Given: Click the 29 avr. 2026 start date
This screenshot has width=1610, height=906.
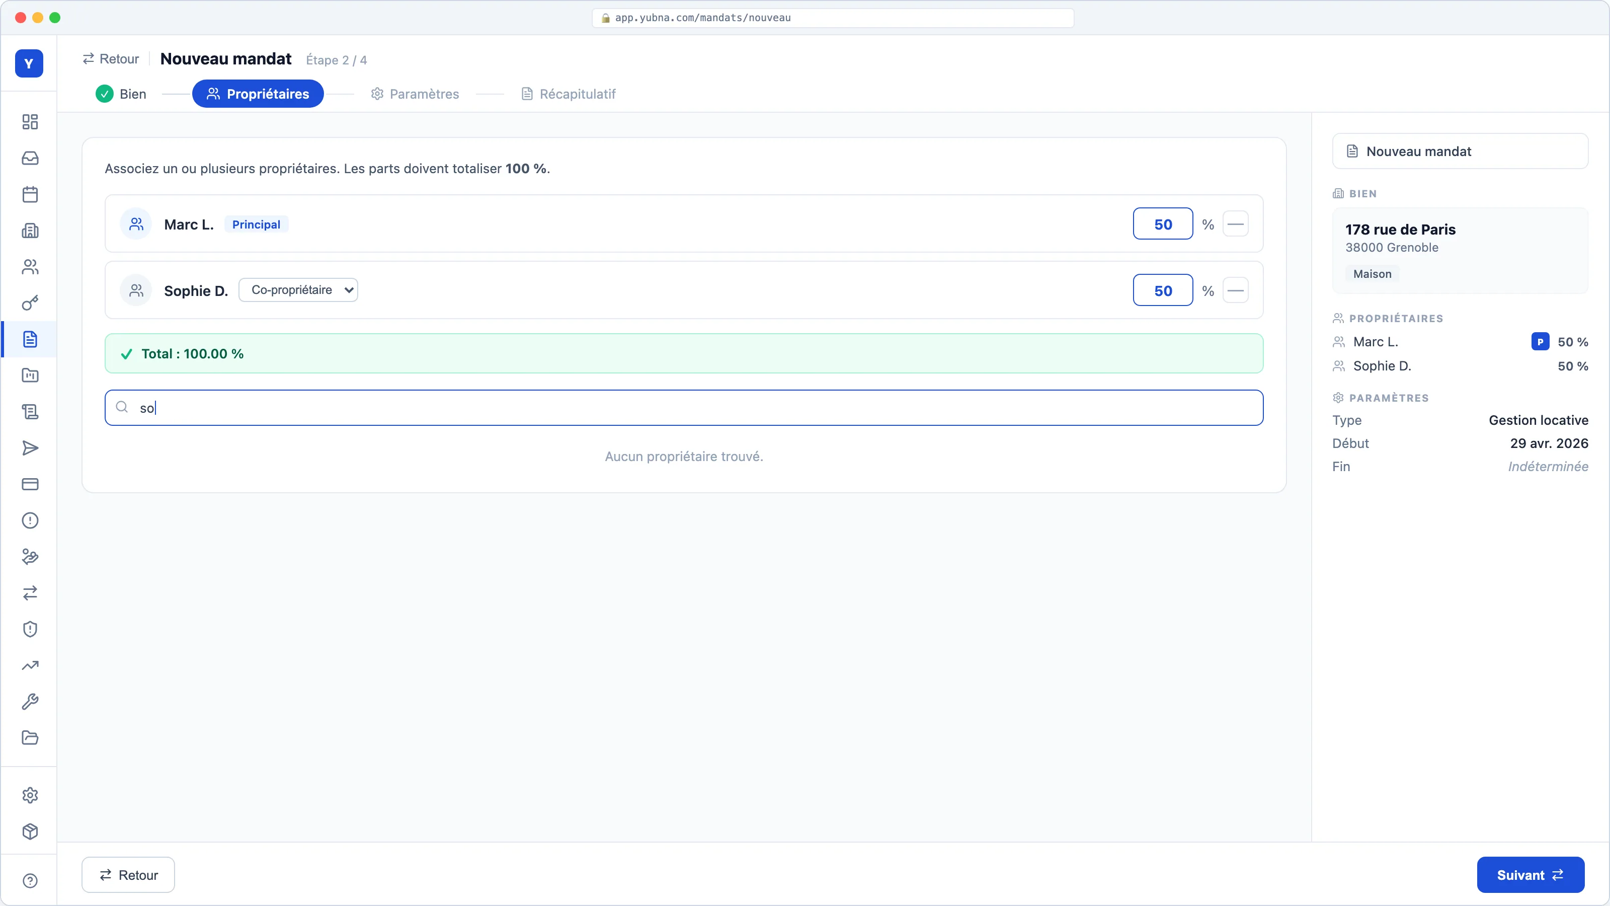Looking at the screenshot, I should pos(1549,443).
